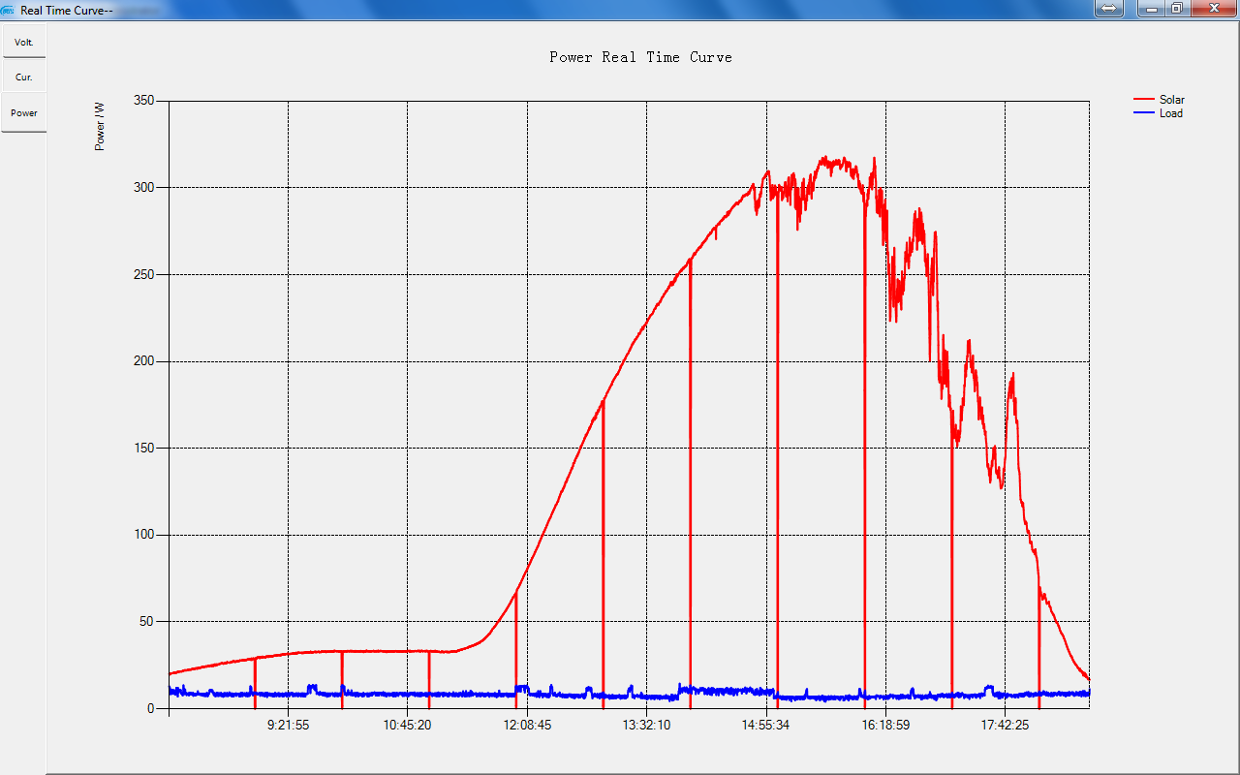Click the blue Load legend line
Screen dimensions: 1240x775
[1144, 113]
